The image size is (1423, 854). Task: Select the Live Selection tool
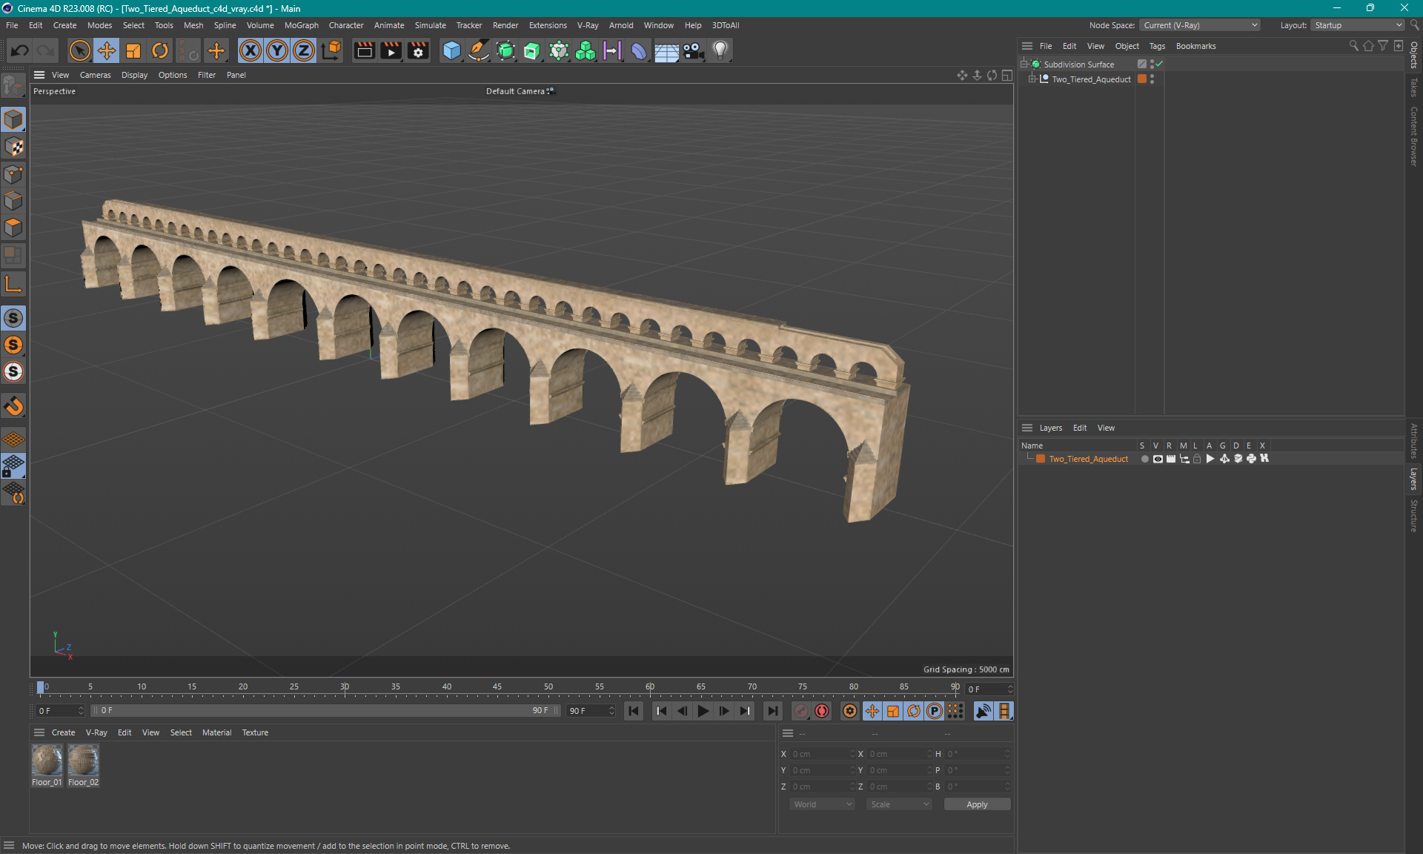click(x=79, y=50)
